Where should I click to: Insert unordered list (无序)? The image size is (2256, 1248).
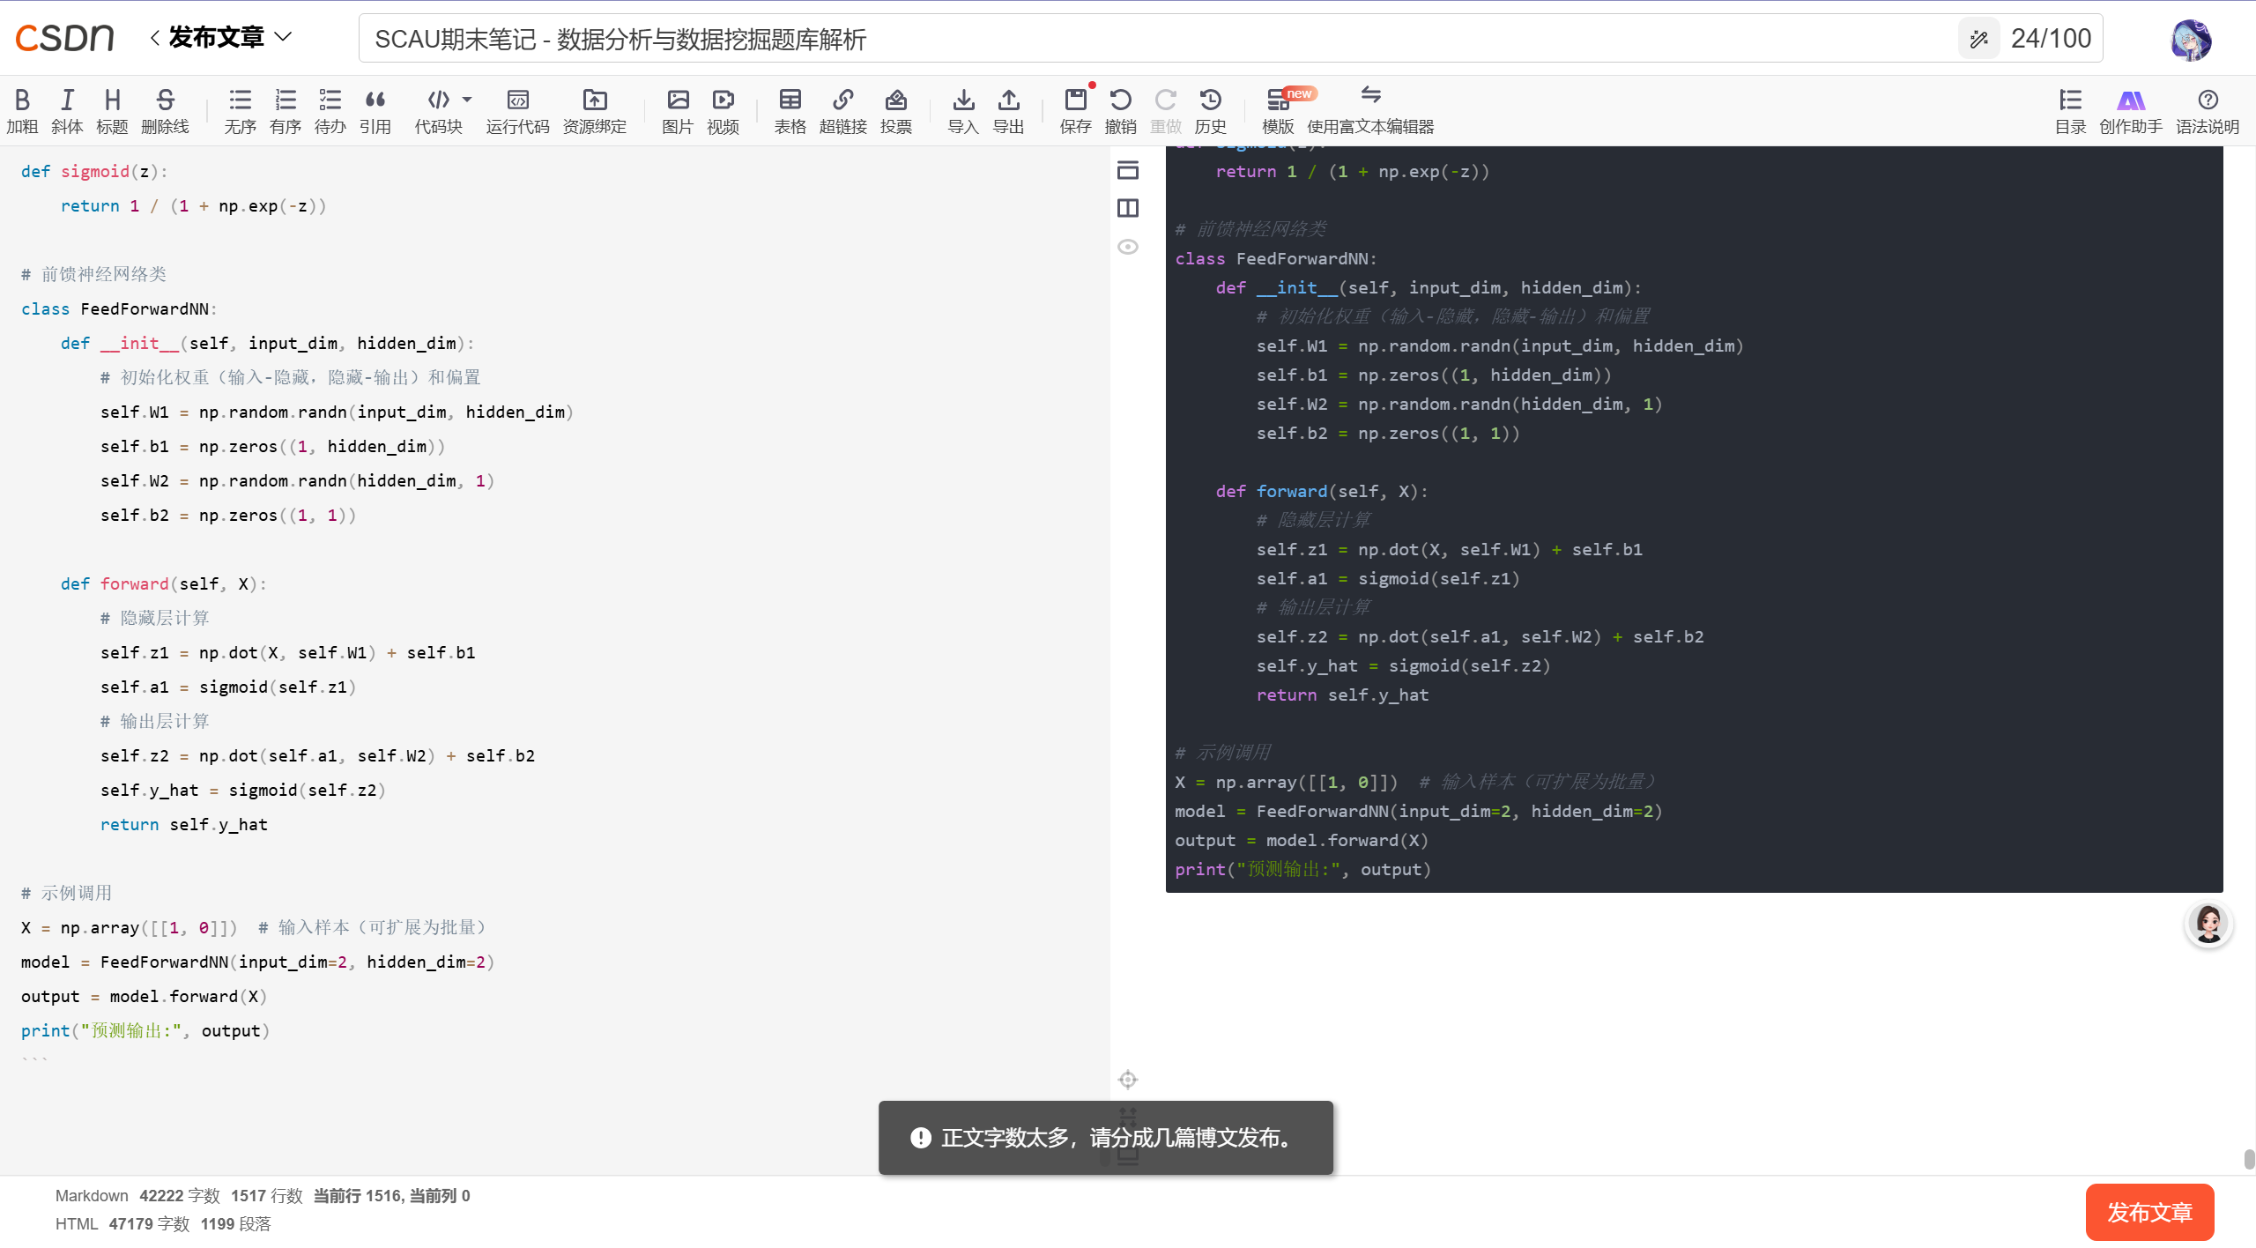click(x=240, y=111)
